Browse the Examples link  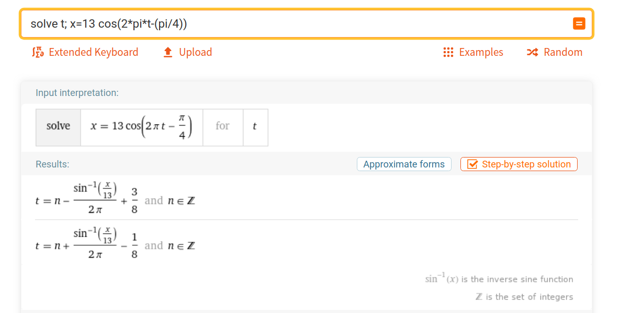(474, 52)
